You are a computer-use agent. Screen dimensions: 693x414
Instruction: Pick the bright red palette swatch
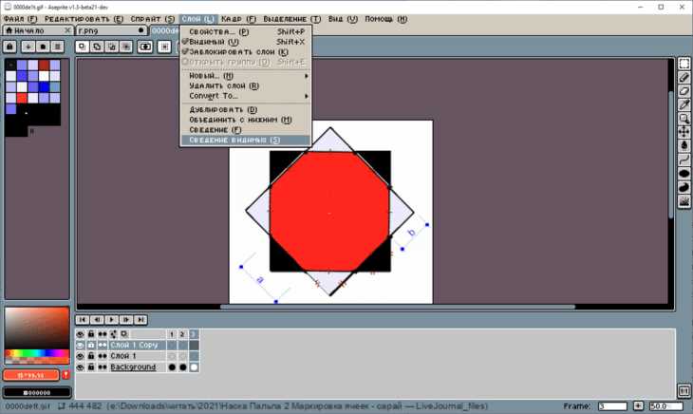tap(22, 98)
